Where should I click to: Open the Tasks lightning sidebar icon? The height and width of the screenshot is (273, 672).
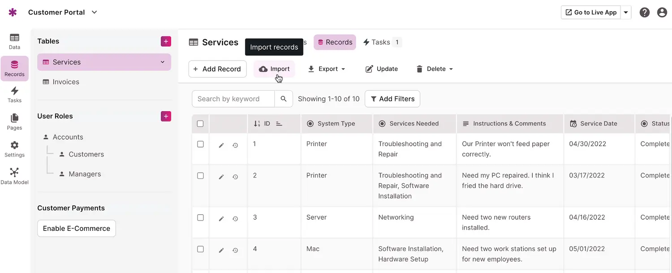point(14,95)
